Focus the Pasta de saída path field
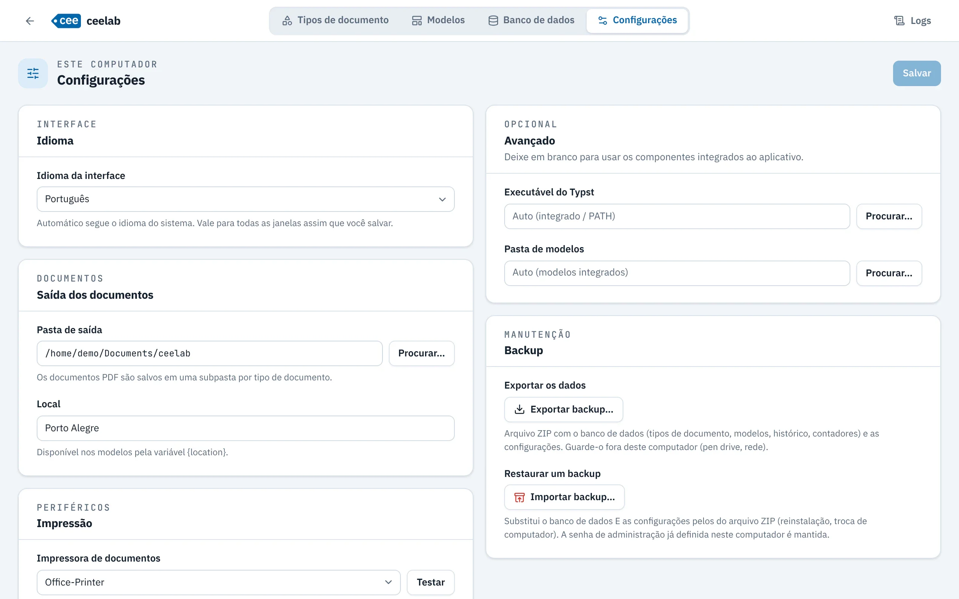 click(210, 353)
